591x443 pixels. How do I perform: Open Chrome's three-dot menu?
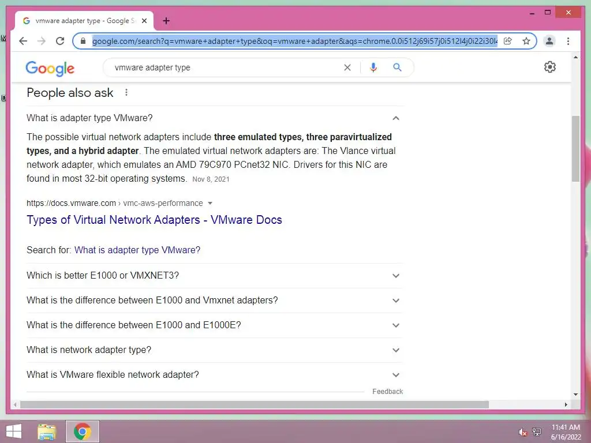[x=568, y=41]
